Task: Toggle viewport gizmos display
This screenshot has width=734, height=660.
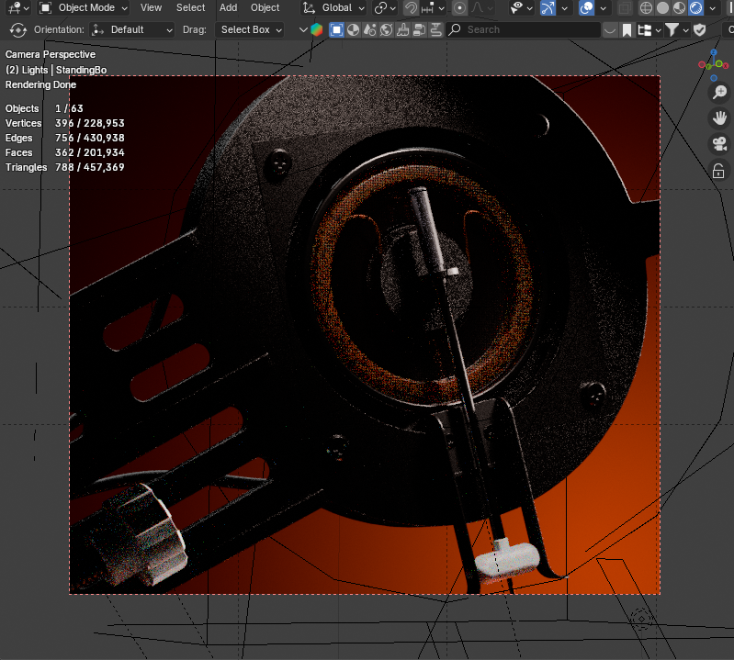Action: click(x=548, y=7)
